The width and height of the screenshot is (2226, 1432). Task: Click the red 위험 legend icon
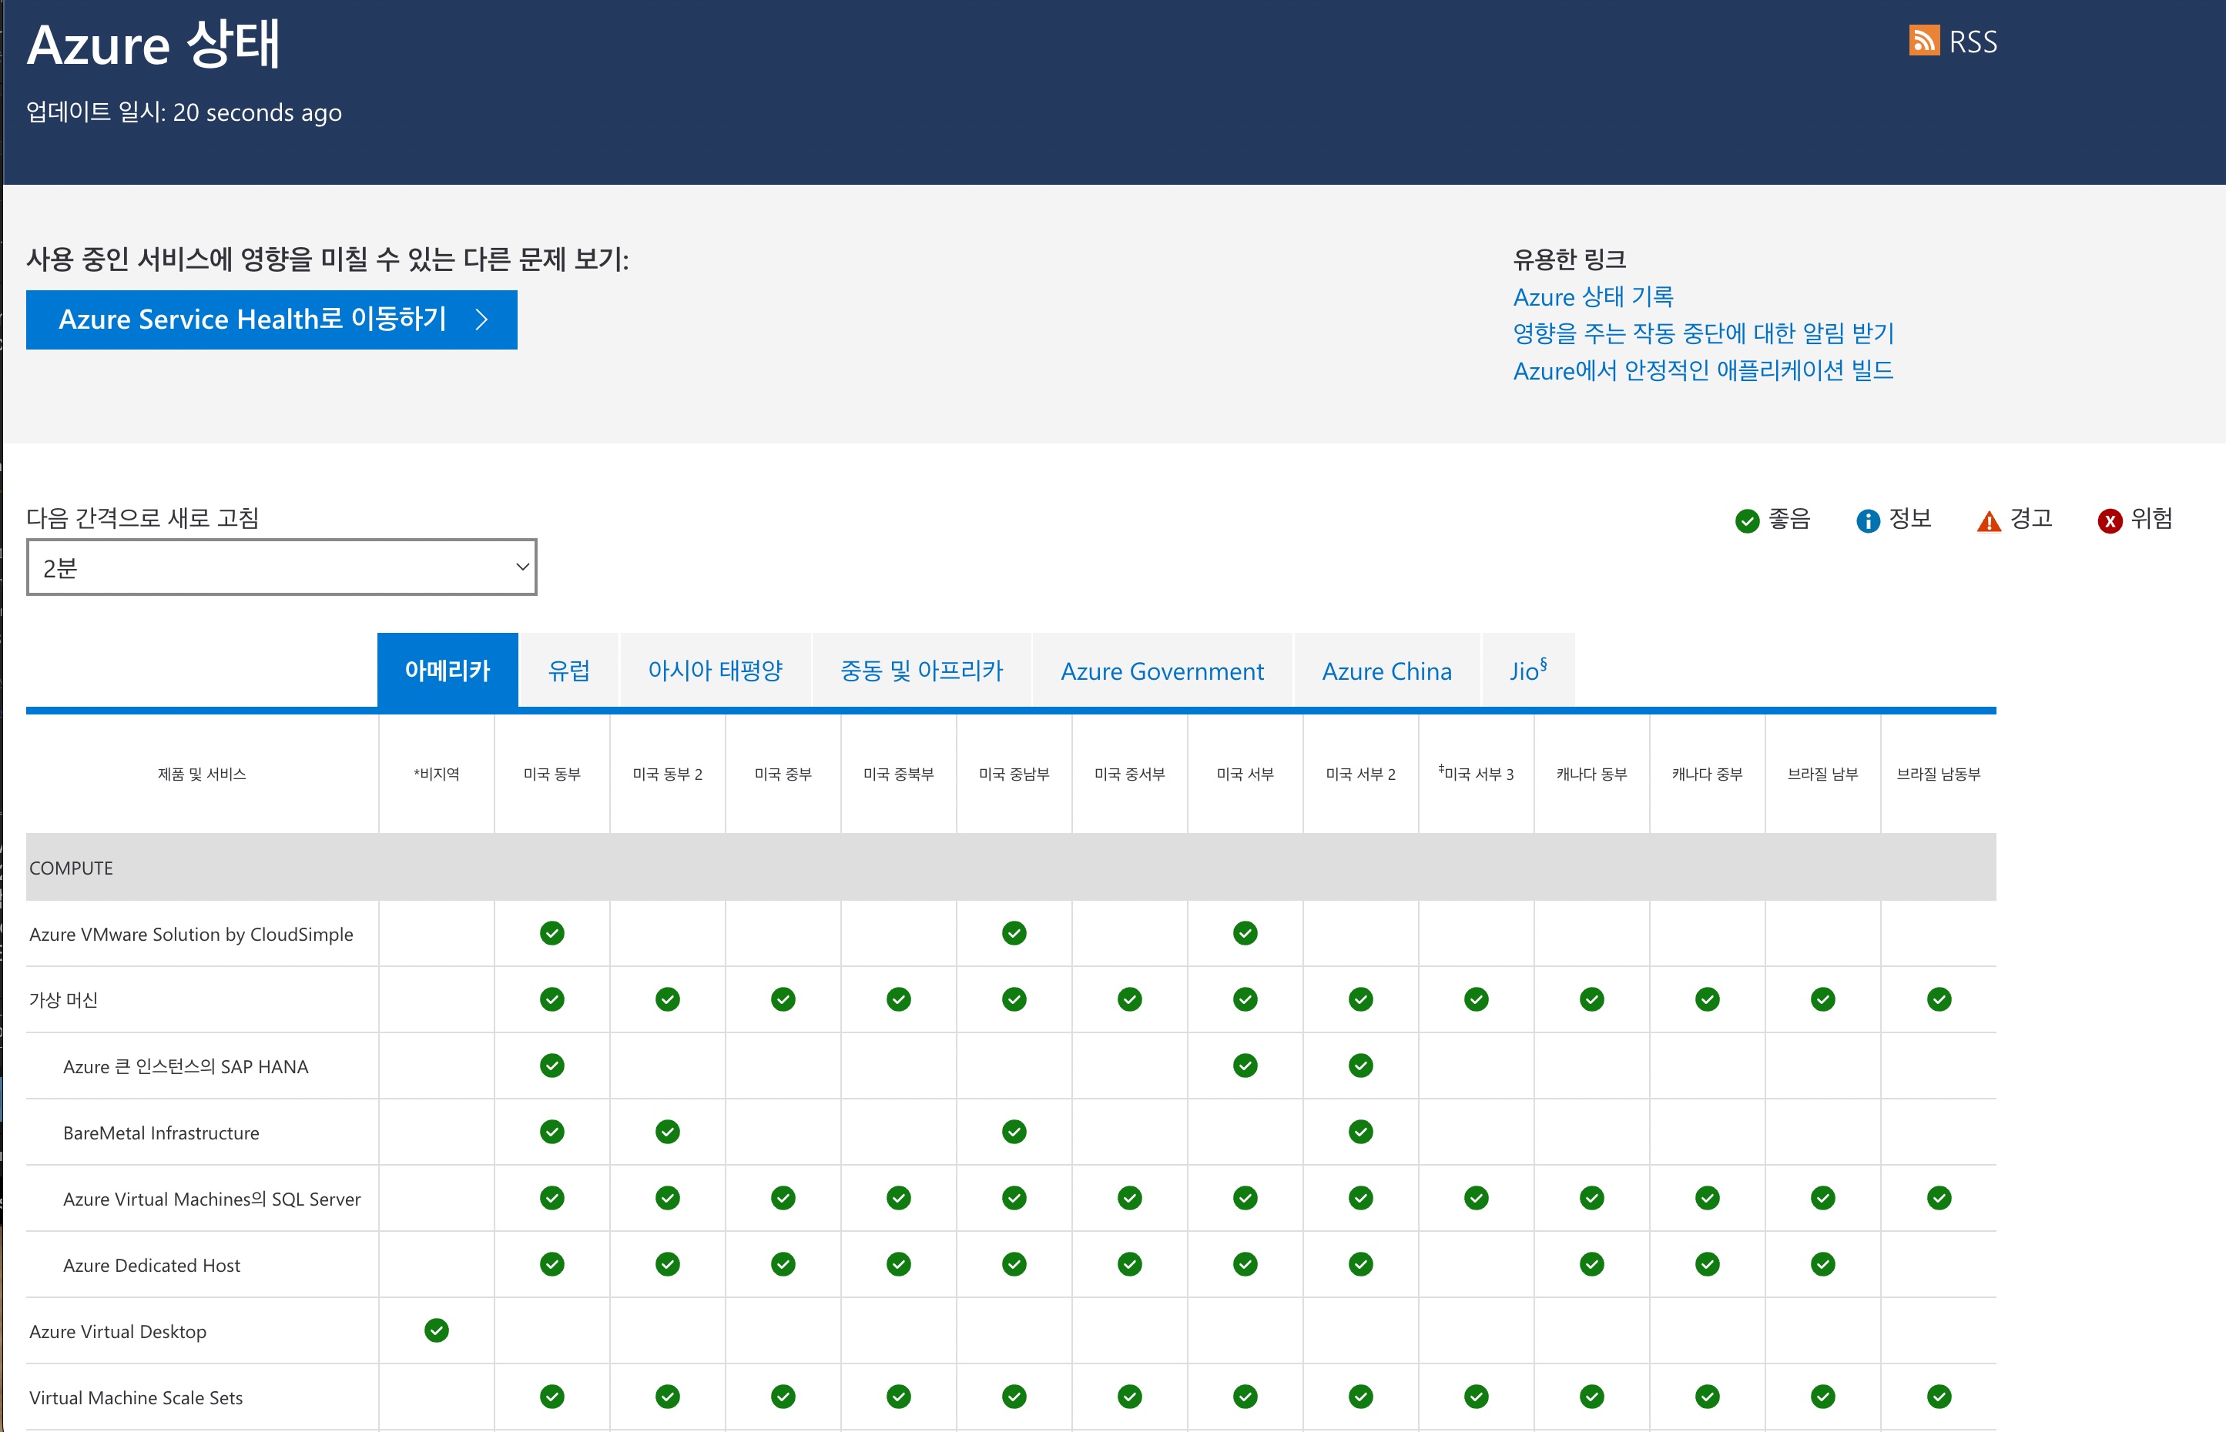(x=2110, y=520)
